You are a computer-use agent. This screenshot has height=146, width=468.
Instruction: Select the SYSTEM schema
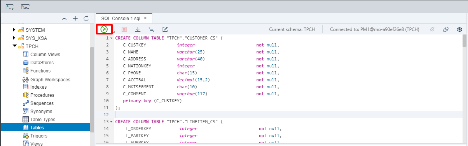click(x=35, y=30)
